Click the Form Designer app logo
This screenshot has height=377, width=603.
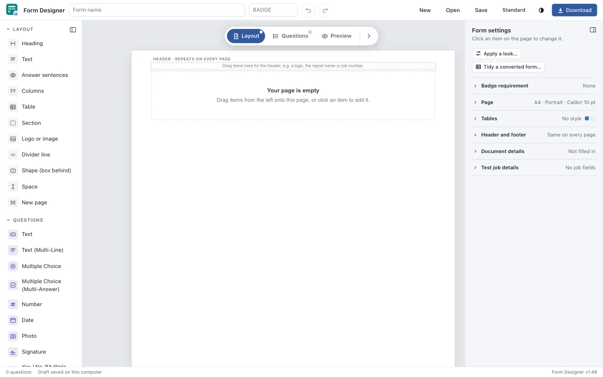[12, 10]
